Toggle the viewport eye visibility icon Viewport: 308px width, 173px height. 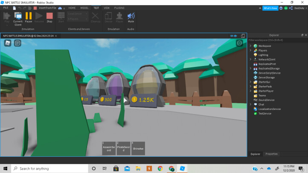coord(235,36)
